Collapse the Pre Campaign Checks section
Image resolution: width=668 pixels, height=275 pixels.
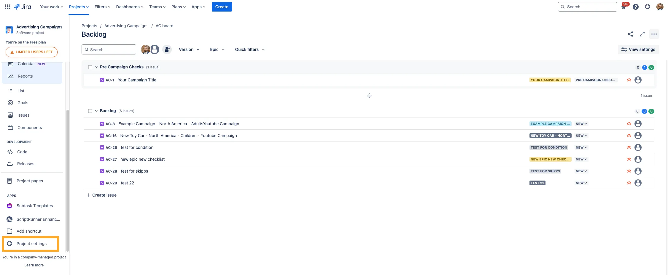pos(96,67)
